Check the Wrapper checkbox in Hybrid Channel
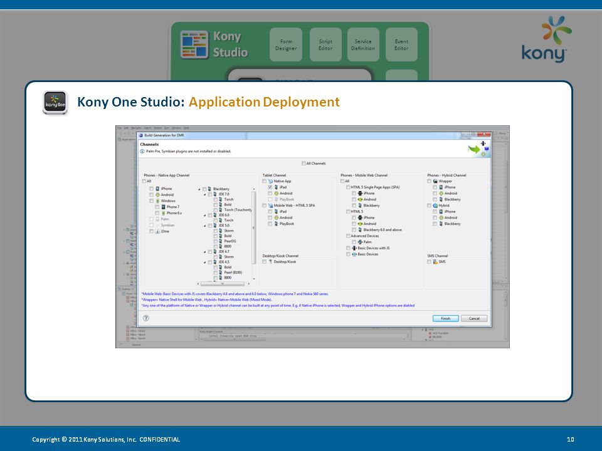Screen dimensions: 602x451 429,181
